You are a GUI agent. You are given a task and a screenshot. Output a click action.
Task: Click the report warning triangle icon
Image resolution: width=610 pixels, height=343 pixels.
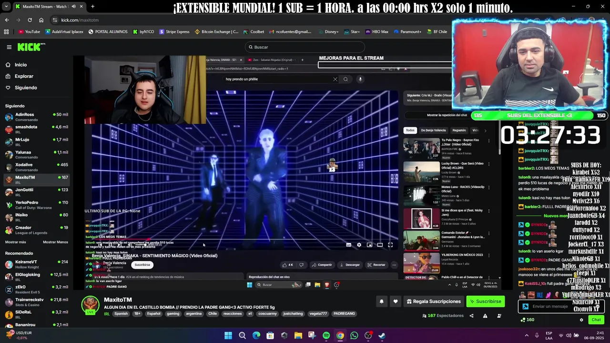pos(485,316)
